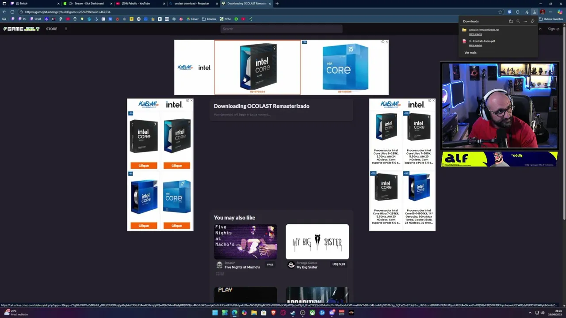Click the Intel Core Ultra 9 banner product
This screenshot has height=318, width=566.
pos(257,67)
